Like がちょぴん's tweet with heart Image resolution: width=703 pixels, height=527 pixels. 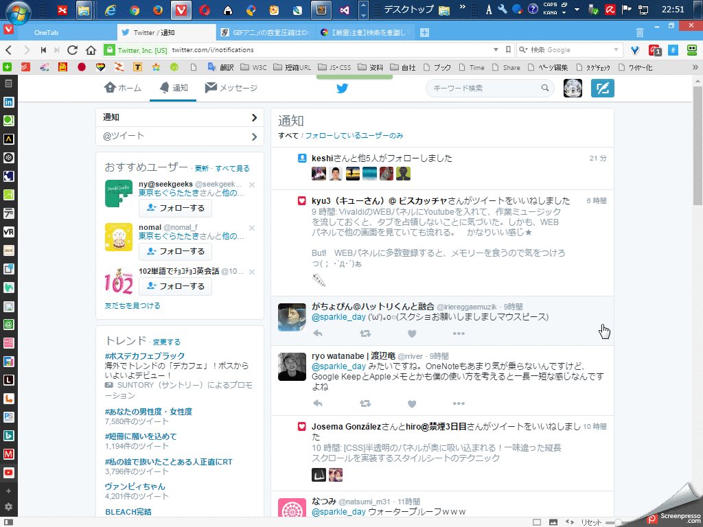point(412,333)
